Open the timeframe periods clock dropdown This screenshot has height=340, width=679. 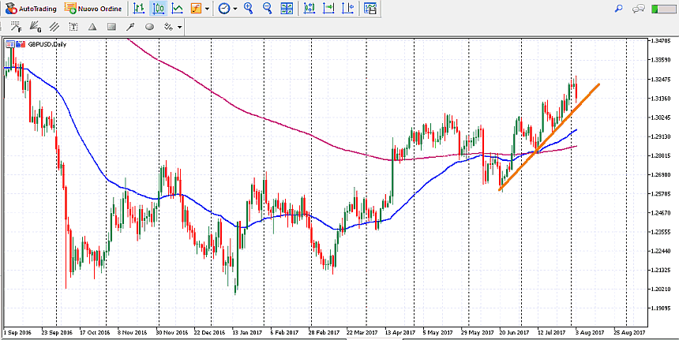227,9
